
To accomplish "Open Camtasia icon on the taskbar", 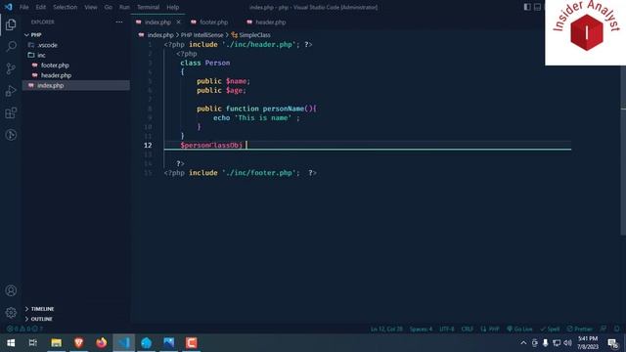I will (x=192, y=343).
